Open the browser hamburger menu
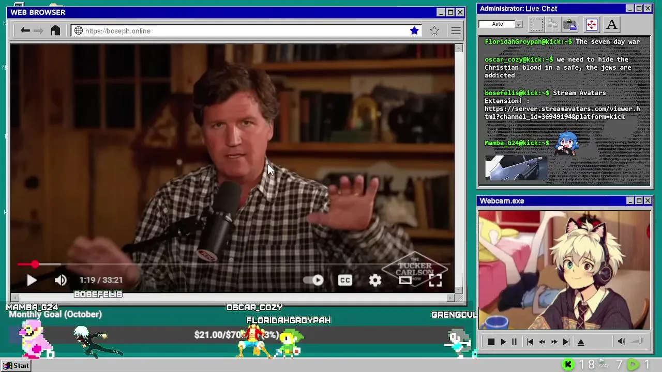The image size is (662, 372). [456, 31]
